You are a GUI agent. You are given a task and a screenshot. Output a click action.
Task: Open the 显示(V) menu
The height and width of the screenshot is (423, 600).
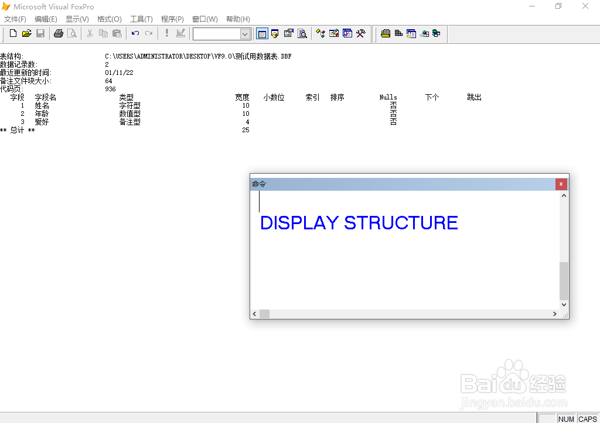tap(77, 19)
